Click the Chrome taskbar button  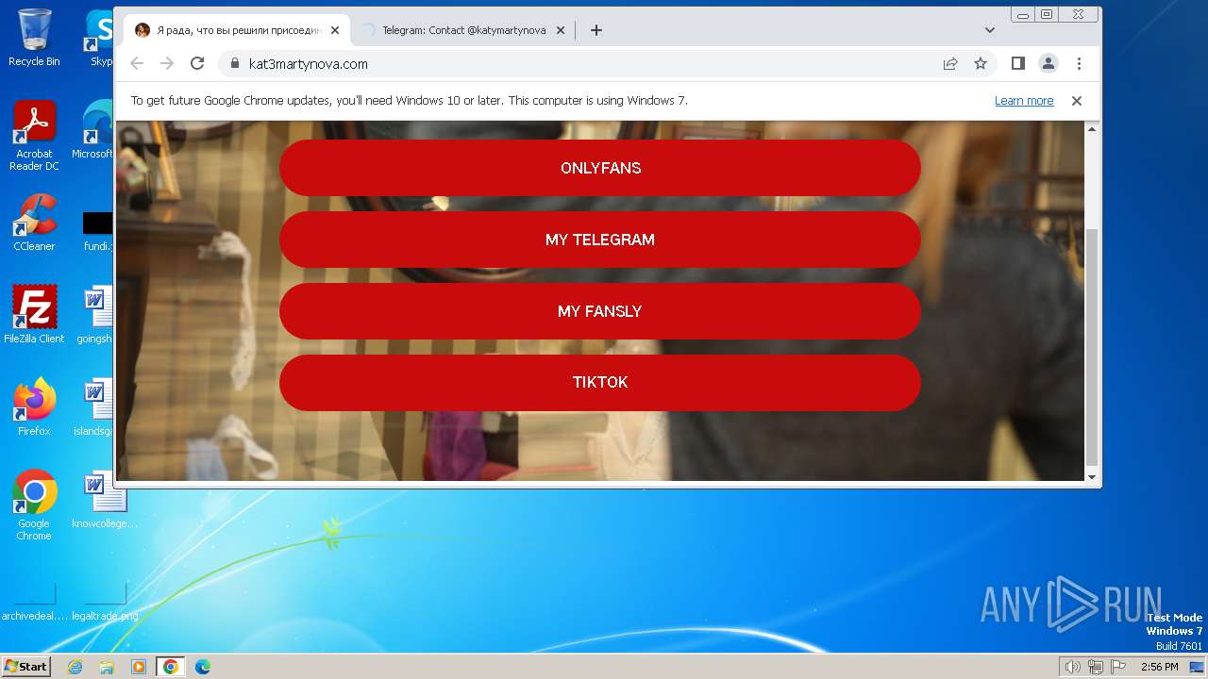[171, 667]
